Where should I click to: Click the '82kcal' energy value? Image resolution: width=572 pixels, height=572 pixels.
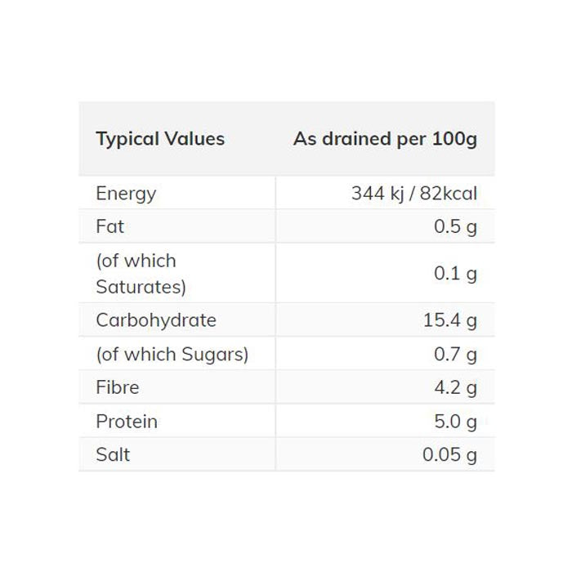445,194
